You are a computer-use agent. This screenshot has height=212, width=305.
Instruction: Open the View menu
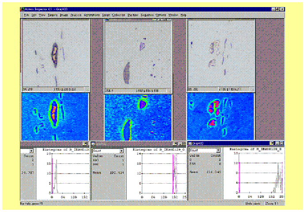(42, 15)
